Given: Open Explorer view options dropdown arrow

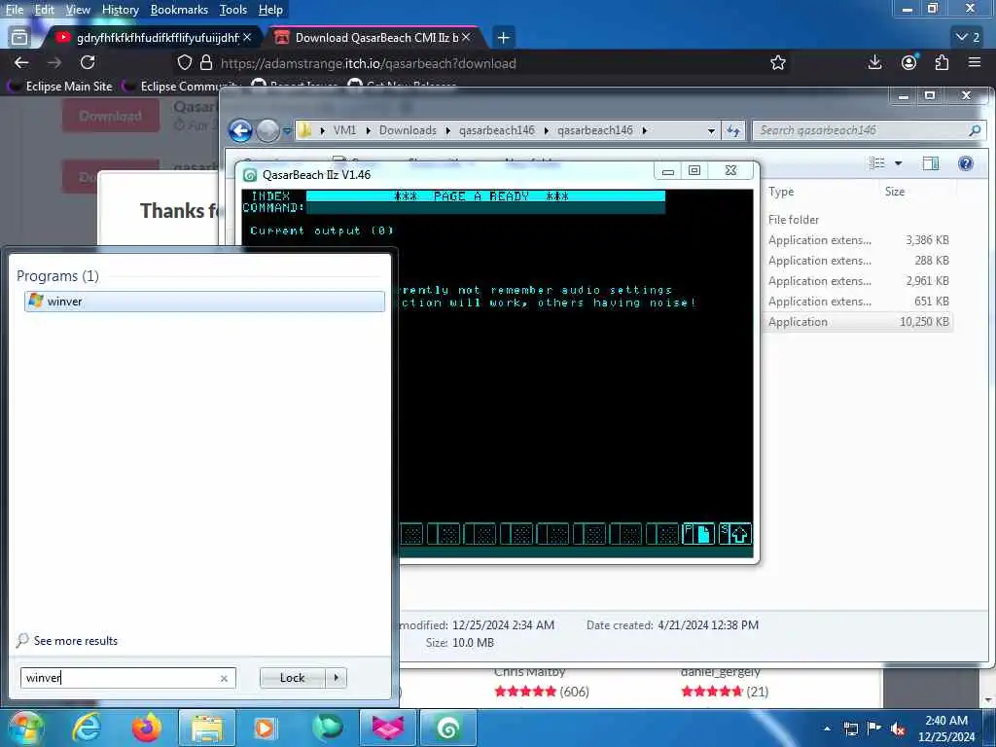Looking at the screenshot, I should pos(898,163).
